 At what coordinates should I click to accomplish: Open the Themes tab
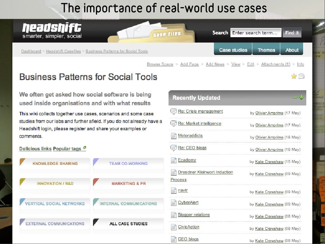[x=266, y=49]
